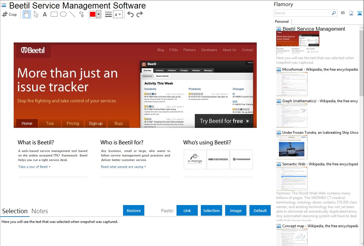Screen dimensions: 364x246
Task: Open the Semantic Web snapshot thumbnail
Action: pos(292,179)
